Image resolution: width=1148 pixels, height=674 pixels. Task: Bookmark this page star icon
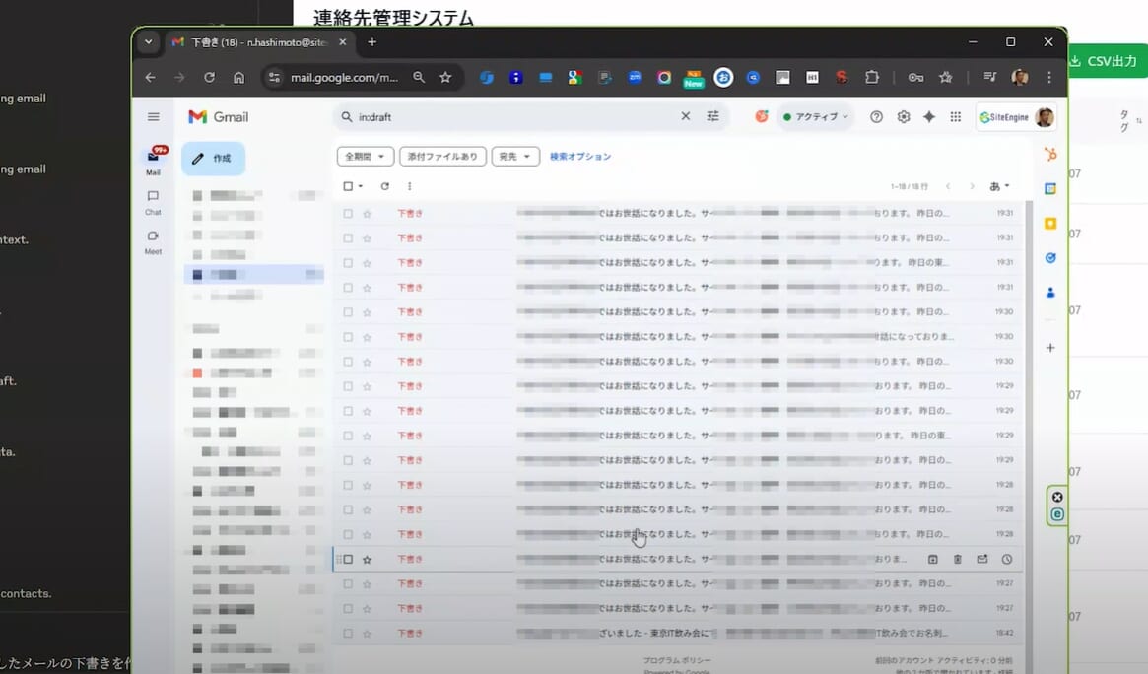click(x=445, y=77)
